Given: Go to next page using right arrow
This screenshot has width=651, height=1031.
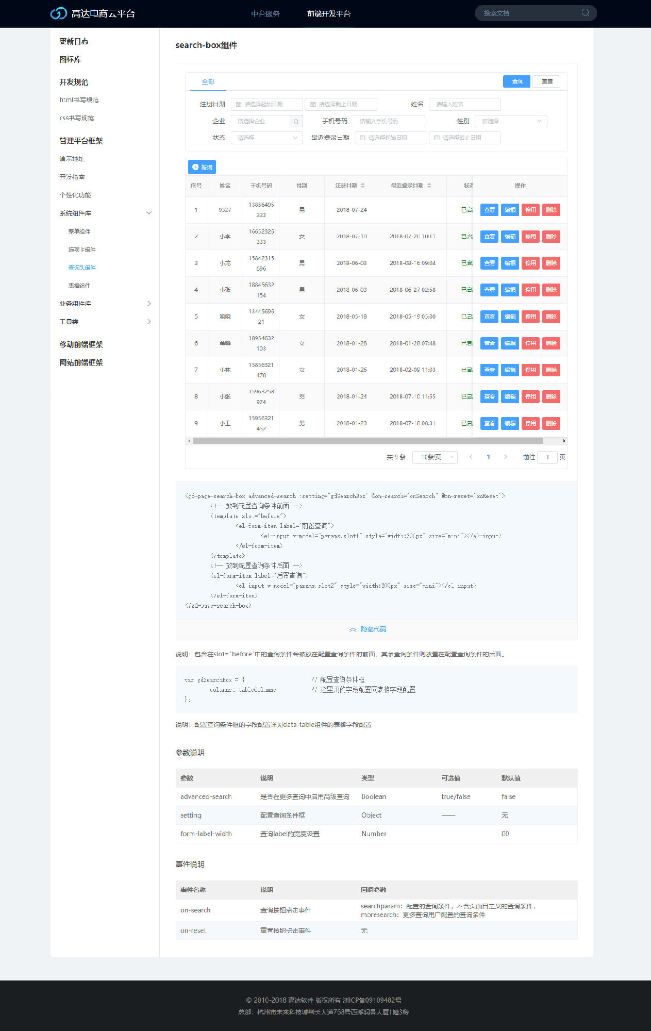Looking at the screenshot, I should coord(505,457).
